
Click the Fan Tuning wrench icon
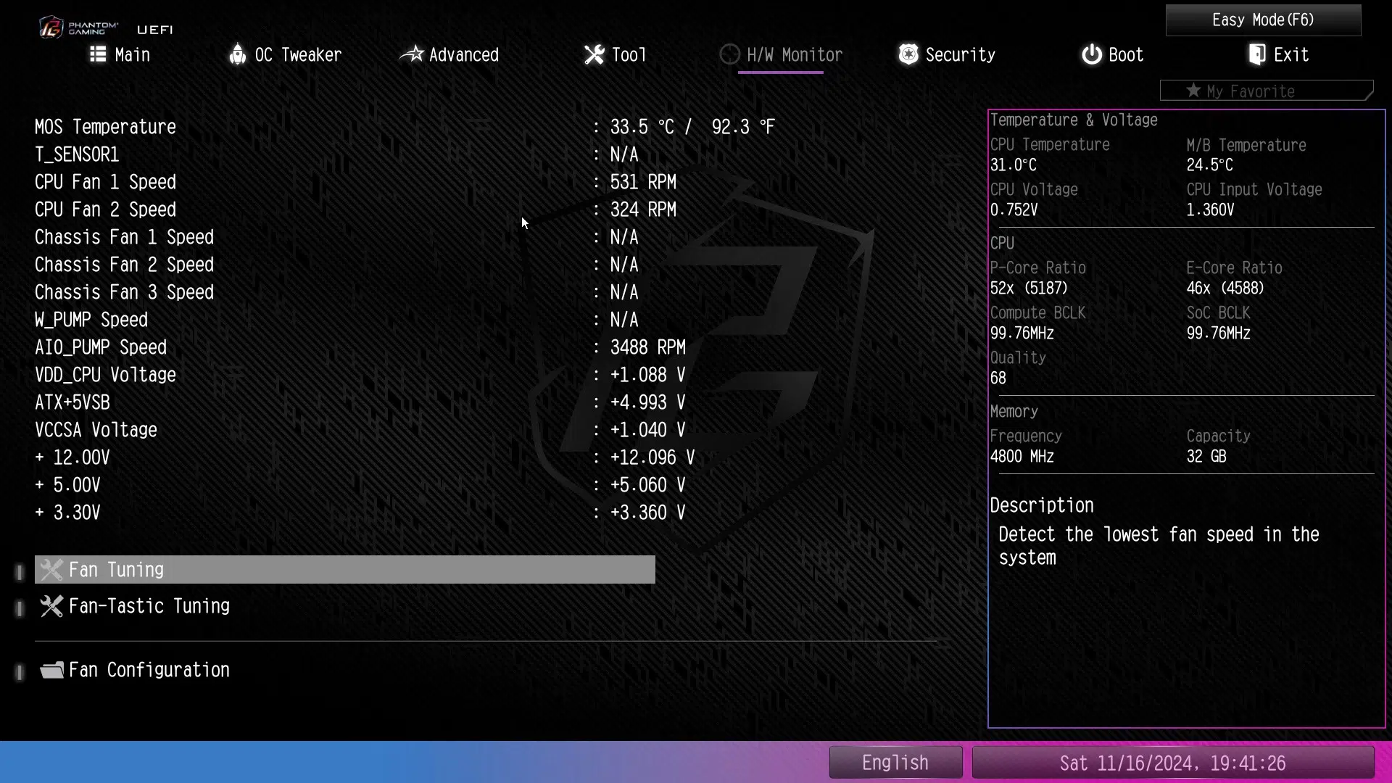(51, 570)
